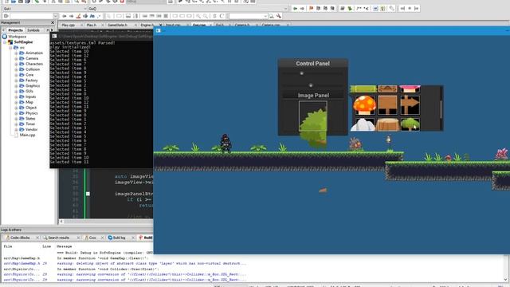Select the Core folder in project tree
510x287 pixels.
[29, 75]
